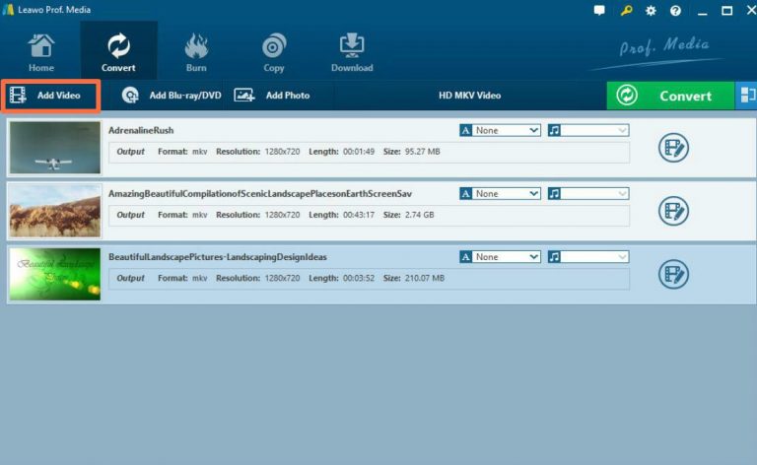The height and width of the screenshot is (465, 757).
Task: Click the music note icon in AdrenalineRush row
Action: pos(554,130)
